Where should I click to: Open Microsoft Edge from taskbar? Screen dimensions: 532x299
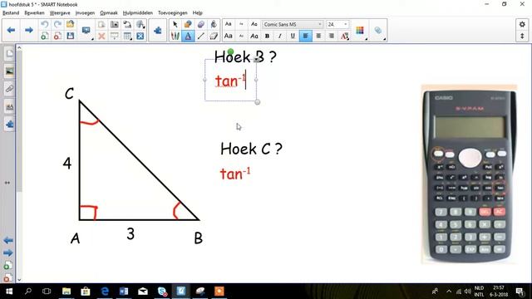[x=105, y=292]
